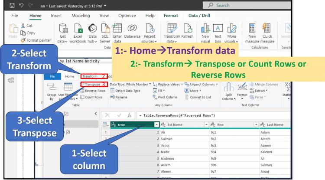
Task: Open the Help ribbon tab
Action: (x=150, y=16)
